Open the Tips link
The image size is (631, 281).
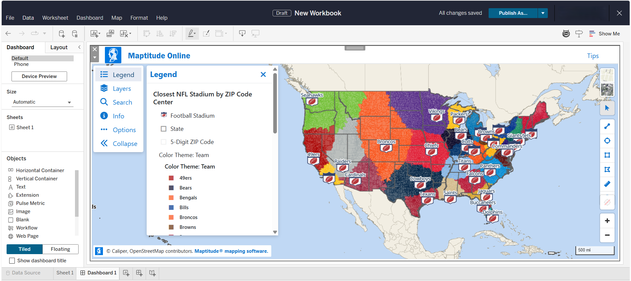593,56
